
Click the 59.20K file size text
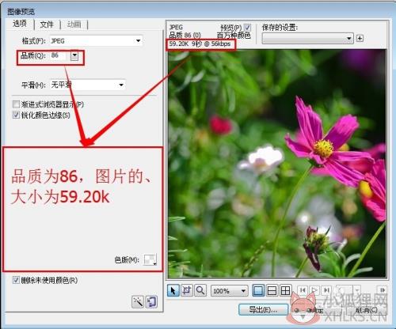coord(178,43)
